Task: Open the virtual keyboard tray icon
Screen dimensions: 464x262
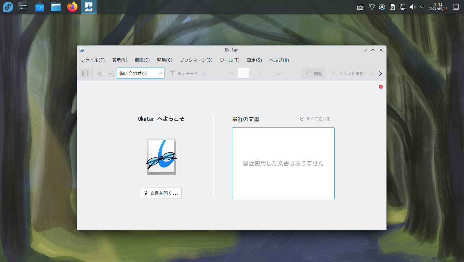Action: [360, 7]
